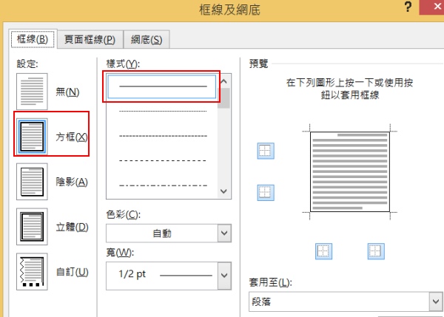Select the solid line style in 樣式 list

point(162,86)
